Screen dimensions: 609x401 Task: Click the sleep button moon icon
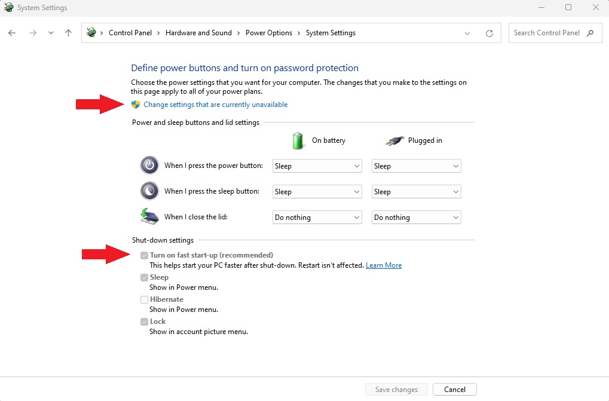[149, 191]
